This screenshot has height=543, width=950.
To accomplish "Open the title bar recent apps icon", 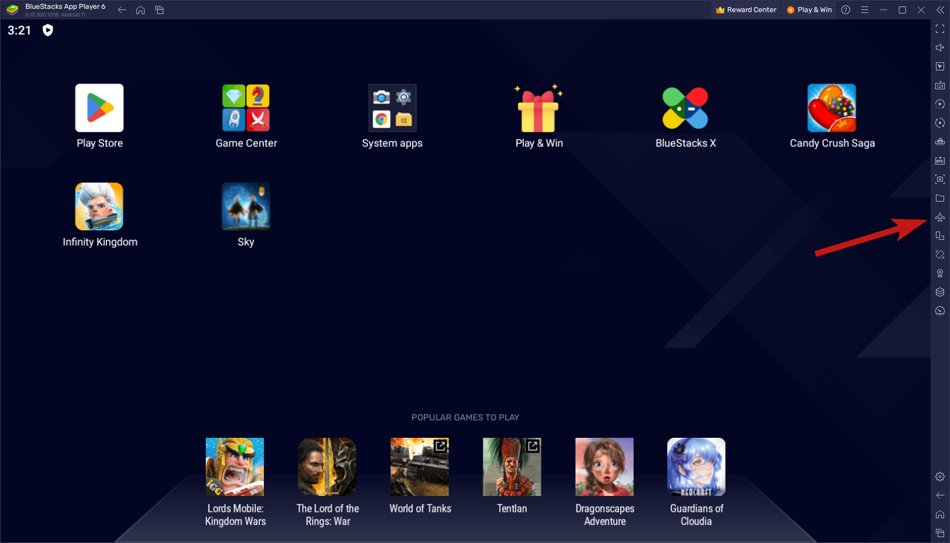I will [x=159, y=10].
